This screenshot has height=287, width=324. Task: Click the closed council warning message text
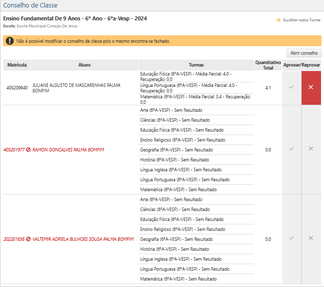[x=93, y=41]
